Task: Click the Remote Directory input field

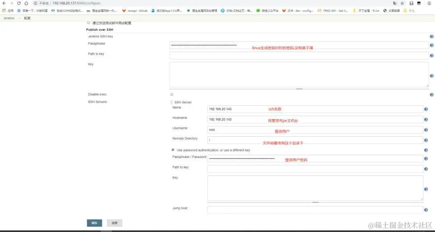Action: click(315, 140)
